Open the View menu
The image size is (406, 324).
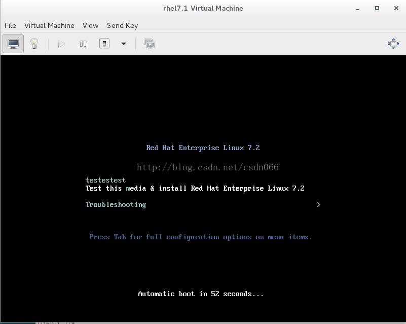[x=90, y=25]
